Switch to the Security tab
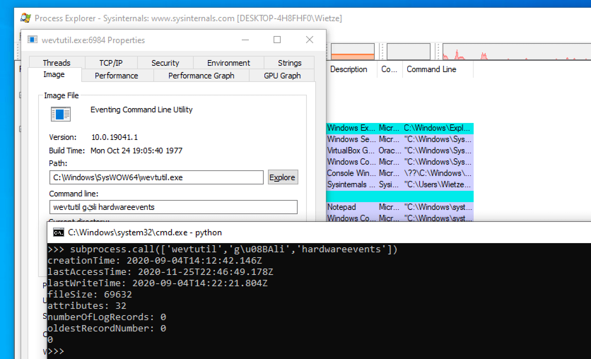 click(x=165, y=63)
